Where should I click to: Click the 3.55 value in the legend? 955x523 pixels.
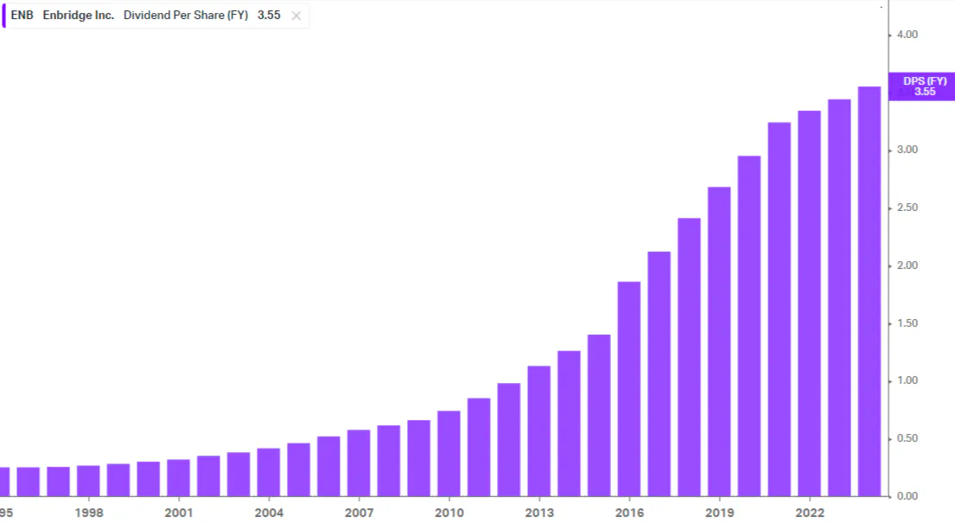pos(269,16)
